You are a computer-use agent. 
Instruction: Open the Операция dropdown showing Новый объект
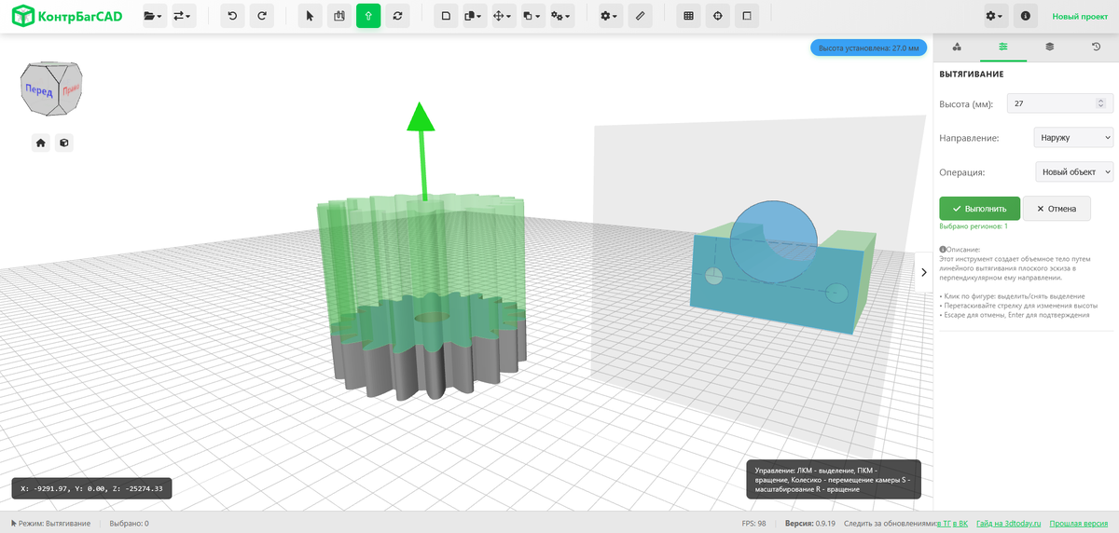coord(1074,171)
